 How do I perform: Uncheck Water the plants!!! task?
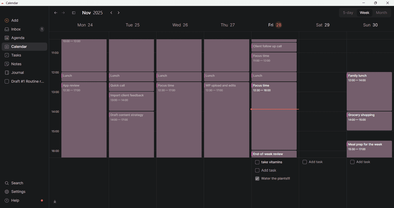click(x=257, y=178)
